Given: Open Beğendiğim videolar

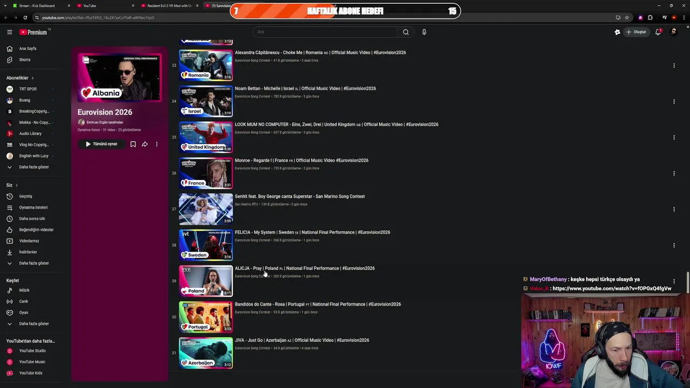Looking at the screenshot, I should pos(36,230).
